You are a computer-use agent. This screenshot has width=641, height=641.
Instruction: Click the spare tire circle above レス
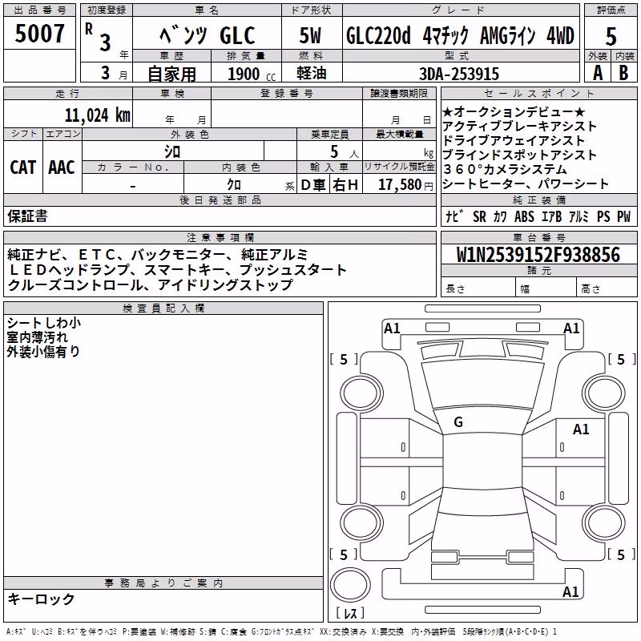click(x=350, y=585)
